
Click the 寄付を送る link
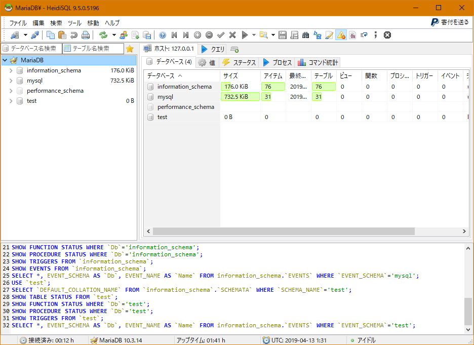coord(453,22)
